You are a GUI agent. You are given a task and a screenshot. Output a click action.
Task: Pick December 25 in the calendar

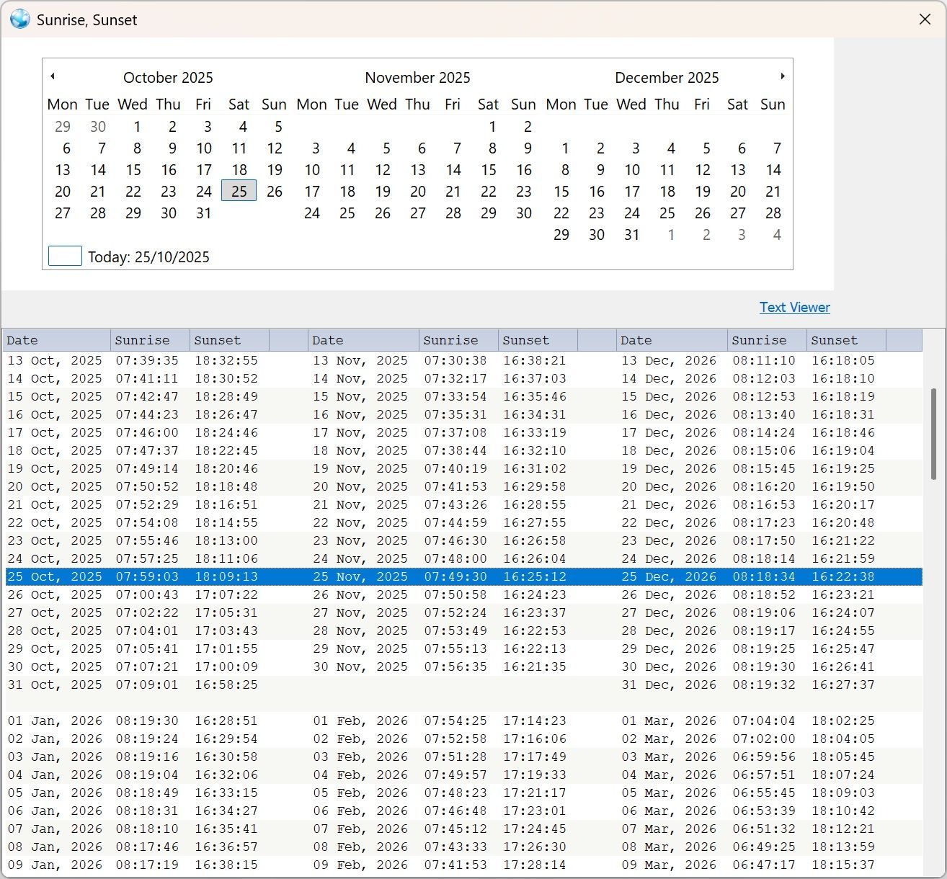(x=667, y=213)
